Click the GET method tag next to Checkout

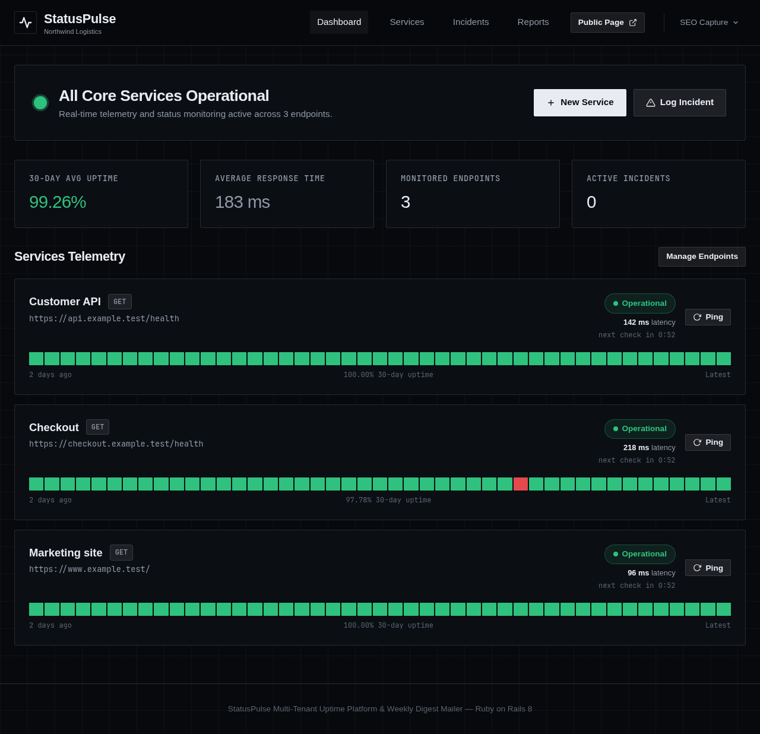pyautogui.click(x=98, y=427)
